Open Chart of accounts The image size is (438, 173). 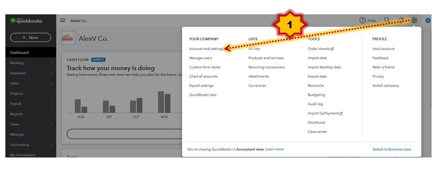click(x=203, y=76)
